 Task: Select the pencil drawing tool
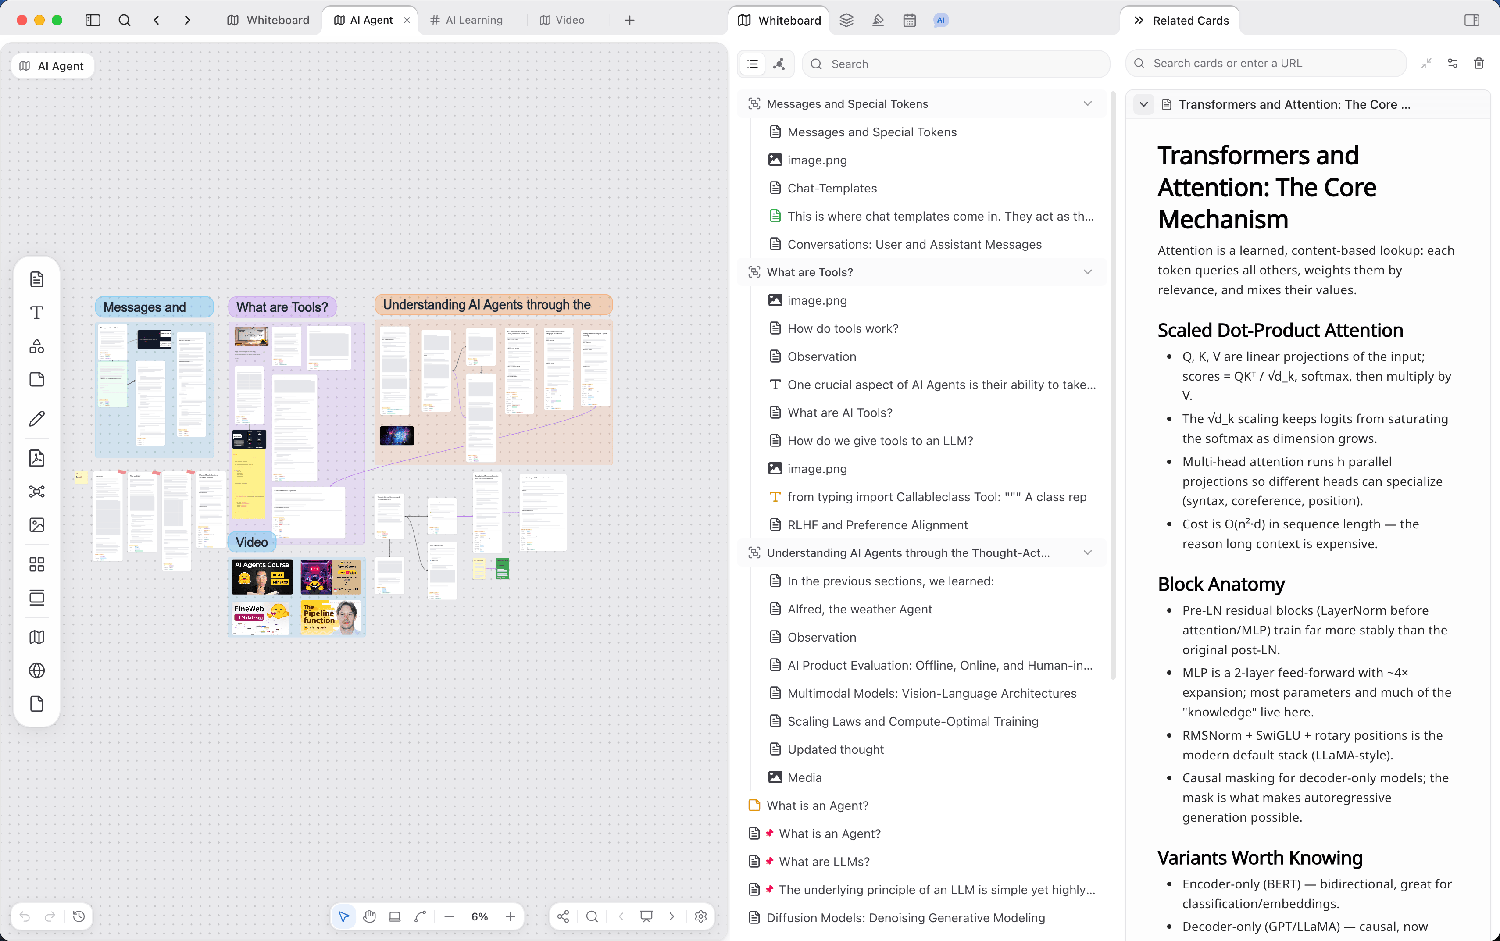tap(37, 419)
